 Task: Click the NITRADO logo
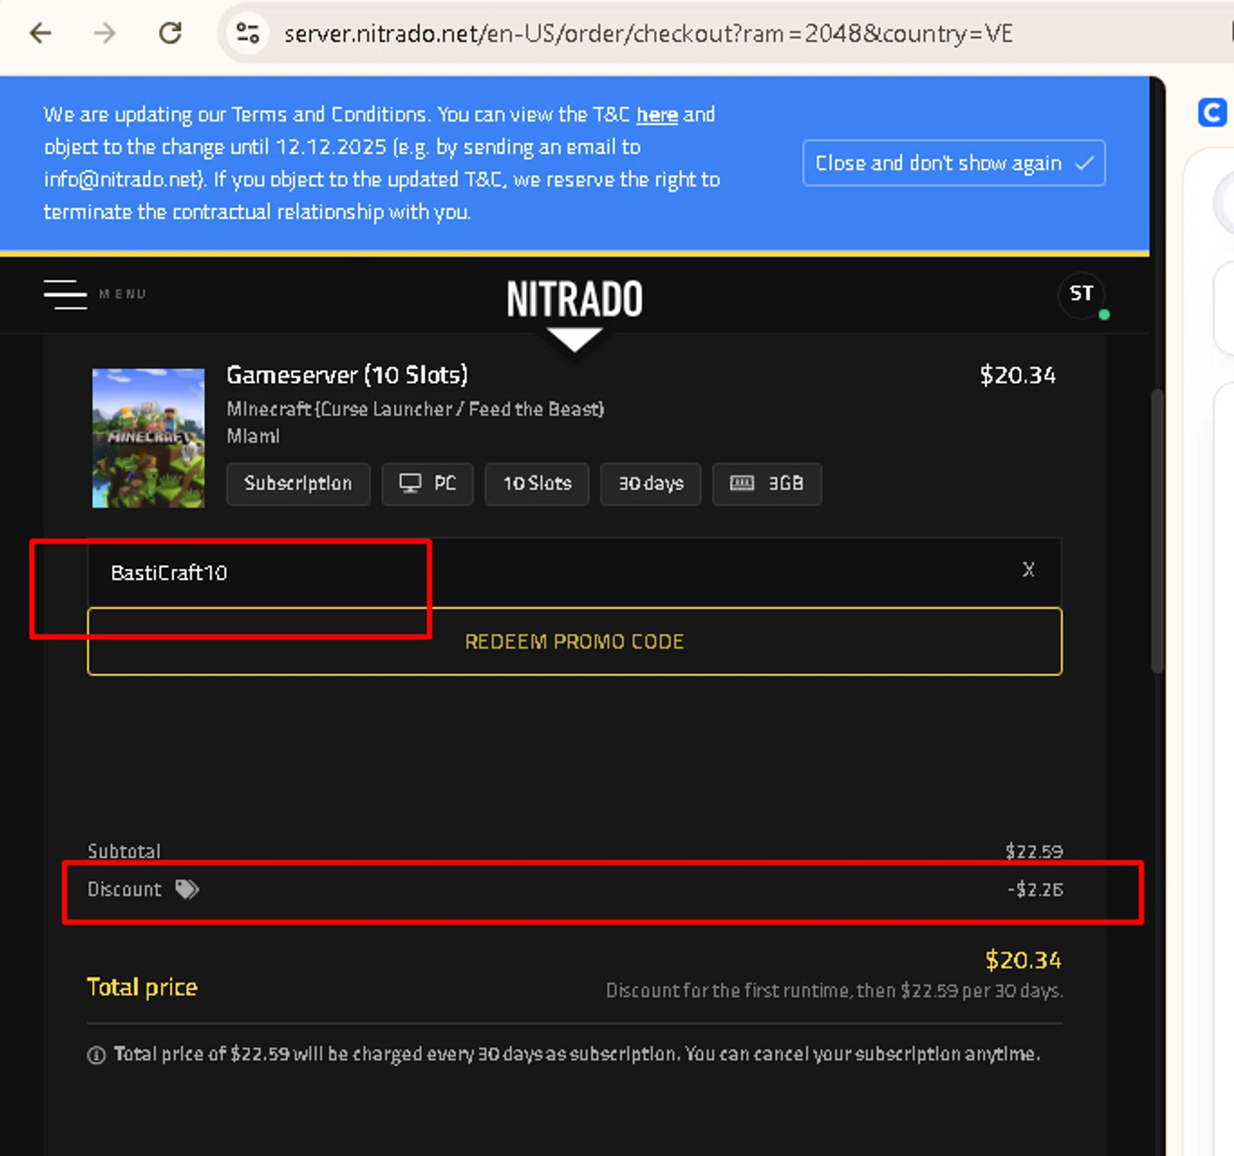[574, 298]
